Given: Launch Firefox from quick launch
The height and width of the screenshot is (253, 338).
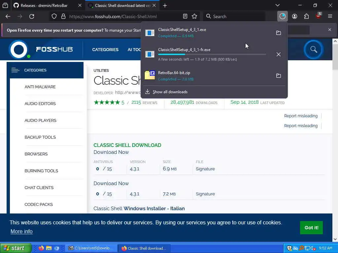Looking at the screenshot, I should click(x=41, y=248).
